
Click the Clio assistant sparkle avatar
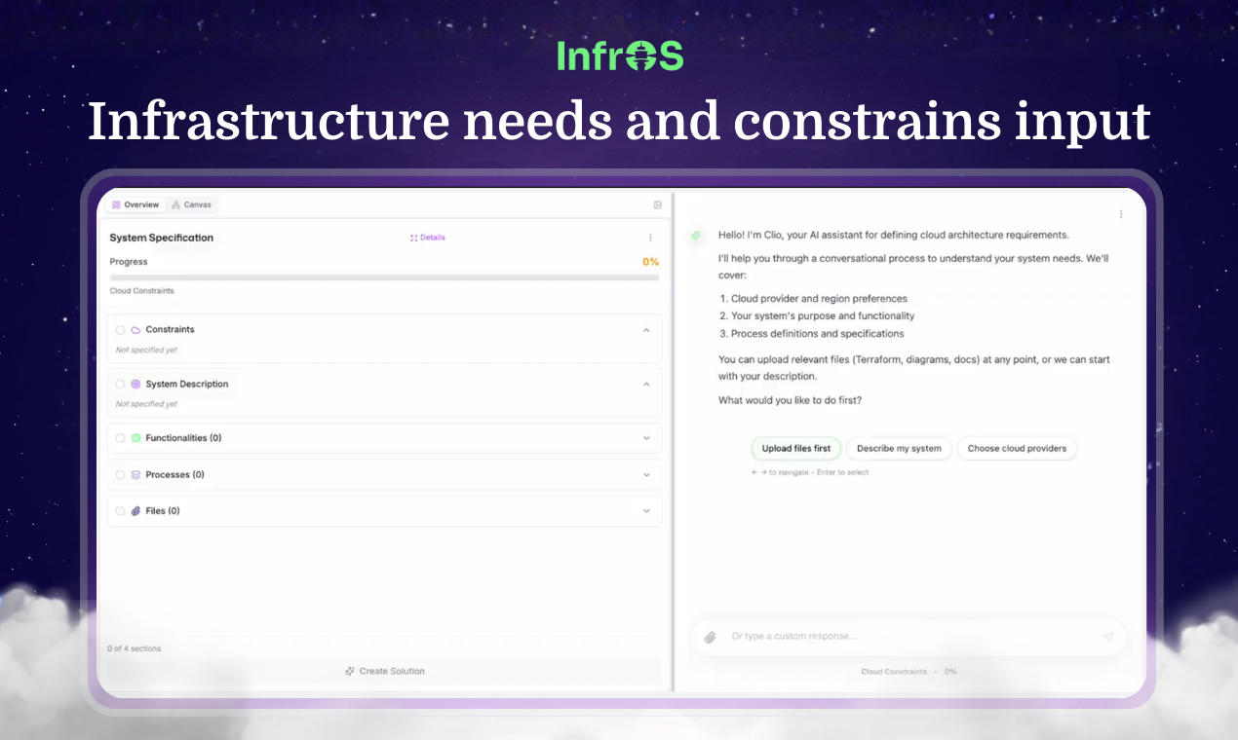(x=695, y=236)
